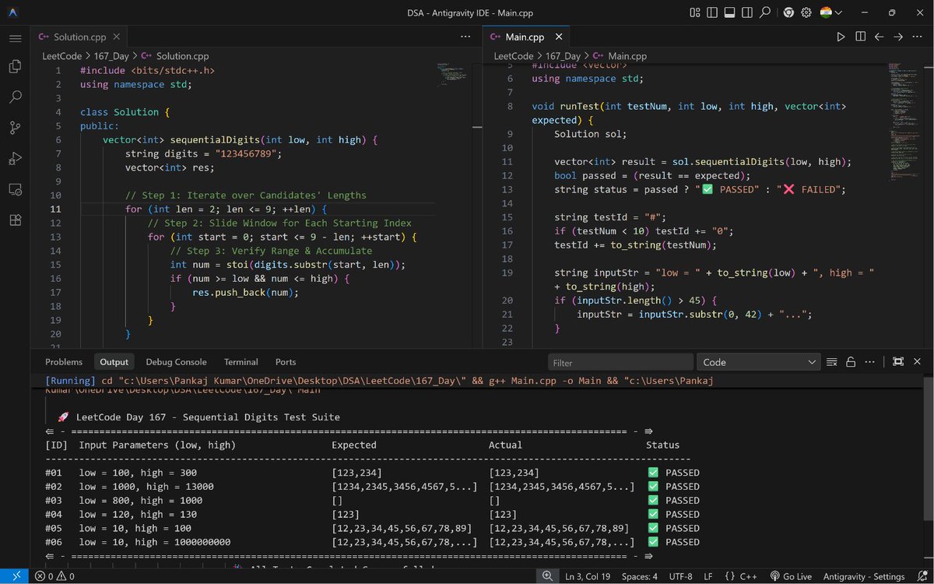Clear the output with clear icon
Screen dimensions: 934x584
[x=832, y=362]
